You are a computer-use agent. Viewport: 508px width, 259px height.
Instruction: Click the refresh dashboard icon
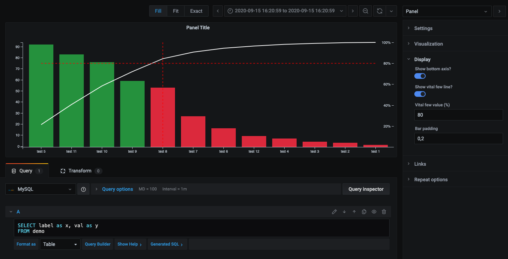(379, 11)
